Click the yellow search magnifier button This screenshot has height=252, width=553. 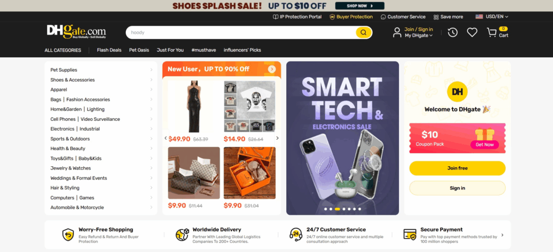363,32
